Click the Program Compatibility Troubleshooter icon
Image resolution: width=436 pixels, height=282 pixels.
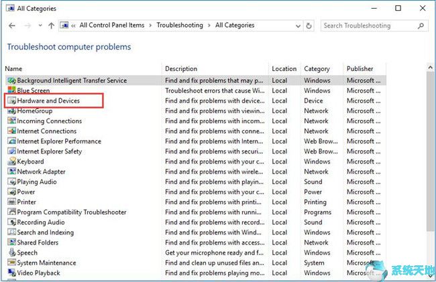coord(11,212)
